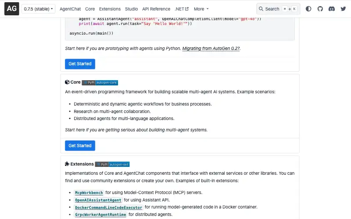Go to AgentChat in navigation
This screenshot has height=219, width=351.
[x=70, y=9]
